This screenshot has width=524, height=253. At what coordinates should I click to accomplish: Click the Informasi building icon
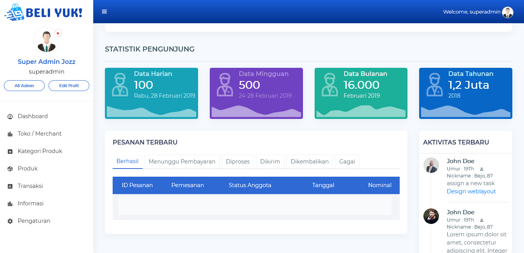(x=10, y=204)
